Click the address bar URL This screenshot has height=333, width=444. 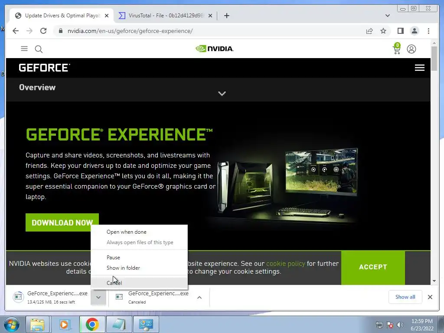[x=130, y=31]
